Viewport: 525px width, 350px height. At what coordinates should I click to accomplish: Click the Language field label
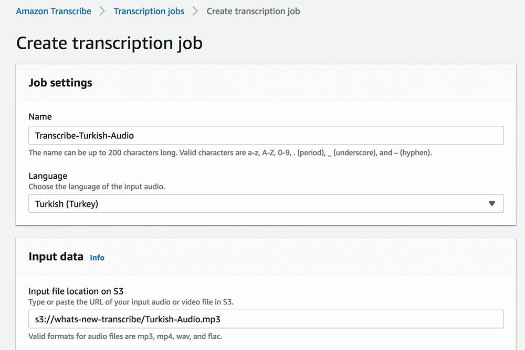tap(48, 176)
